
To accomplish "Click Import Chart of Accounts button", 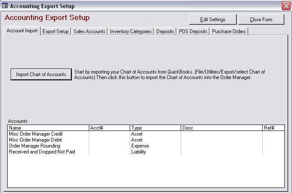I will coord(41,74).
